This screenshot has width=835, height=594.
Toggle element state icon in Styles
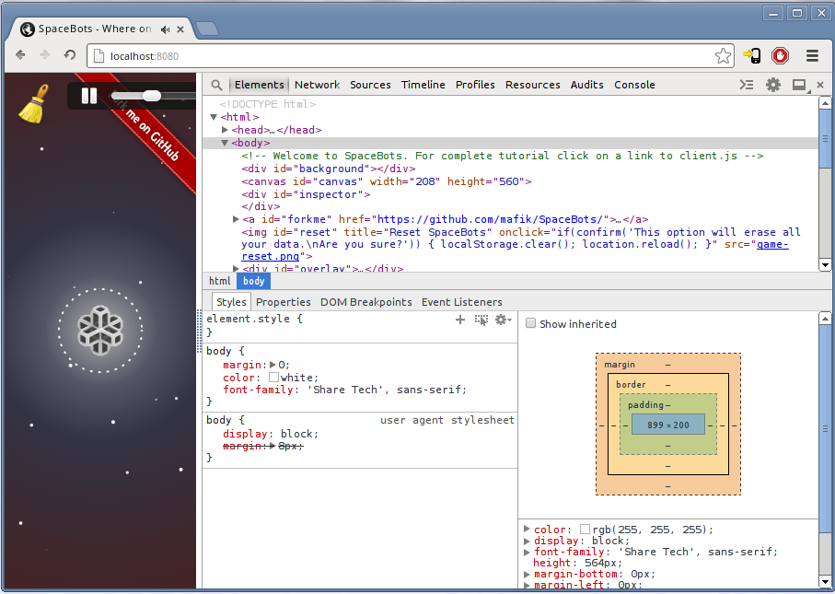pyautogui.click(x=481, y=320)
